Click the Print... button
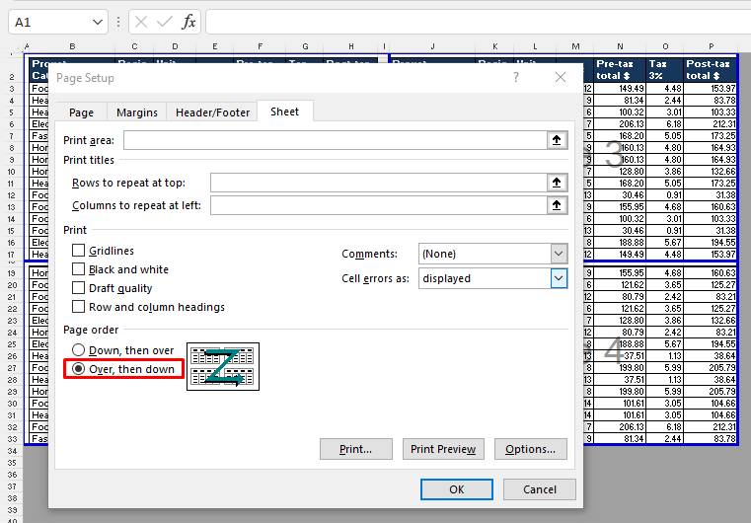 pyautogui.click(x=356, y=449)
